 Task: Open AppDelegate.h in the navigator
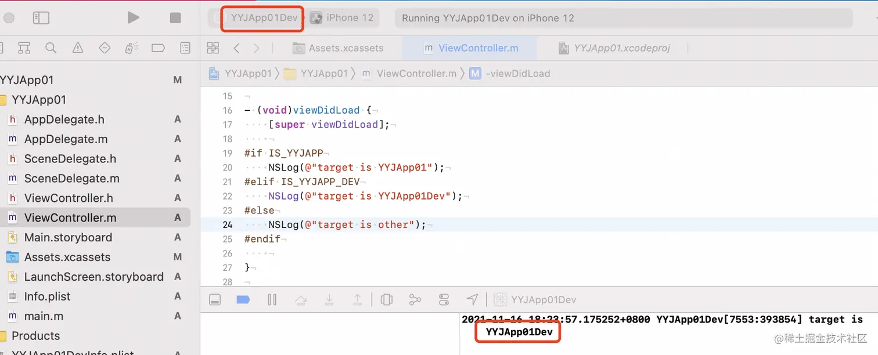(95, 119)
